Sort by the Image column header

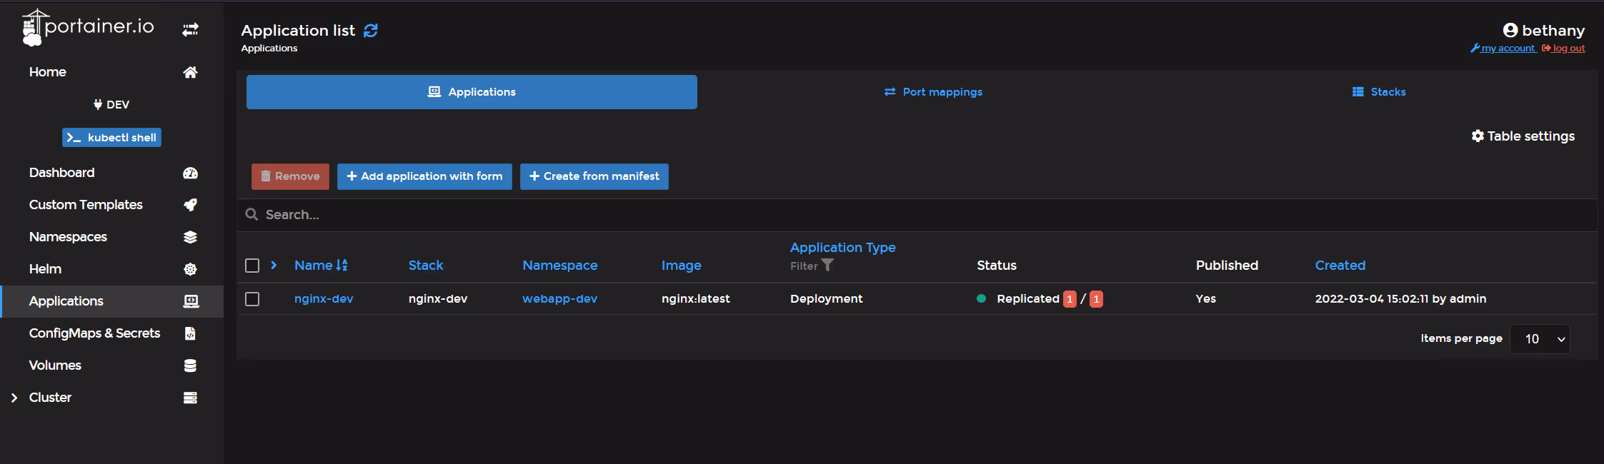coord(681,265)
